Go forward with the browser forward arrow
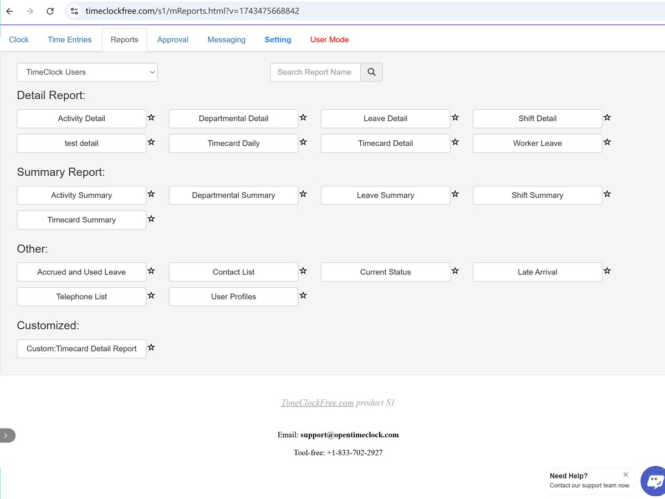The image size is (665, 499). click(x=30, y=11)
